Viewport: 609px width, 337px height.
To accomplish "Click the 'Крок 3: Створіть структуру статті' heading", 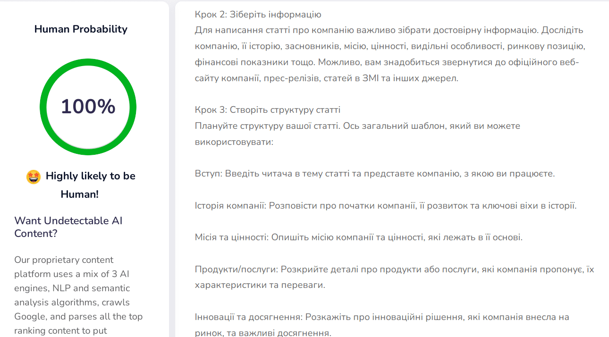I will click(x=267, y=110).
